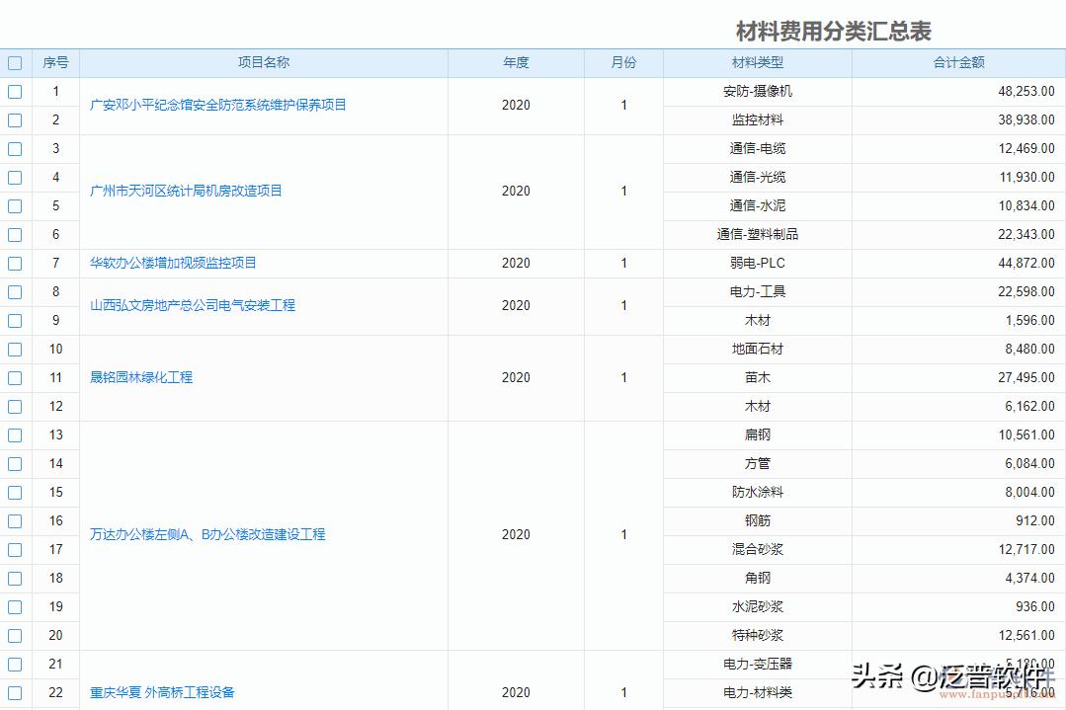Check the select-all checkbox in the header

[x=15, y=62]
